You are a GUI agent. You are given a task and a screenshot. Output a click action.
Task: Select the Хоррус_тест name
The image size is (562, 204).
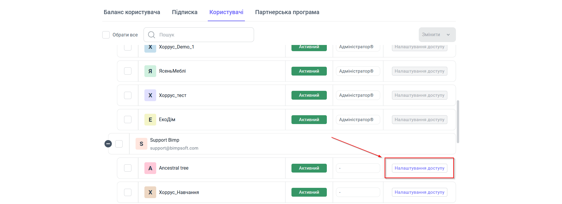[x=172, y=95]
